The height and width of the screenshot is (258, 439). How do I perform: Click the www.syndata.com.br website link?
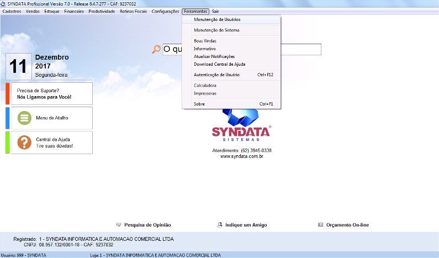pos(241,156)
